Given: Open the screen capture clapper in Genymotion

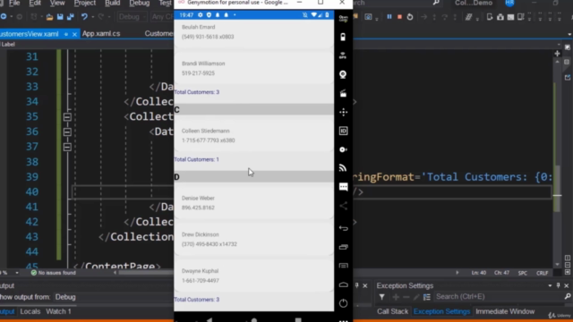Looking at the screenshot, I should pyautogui.click(x=343, y=93).
